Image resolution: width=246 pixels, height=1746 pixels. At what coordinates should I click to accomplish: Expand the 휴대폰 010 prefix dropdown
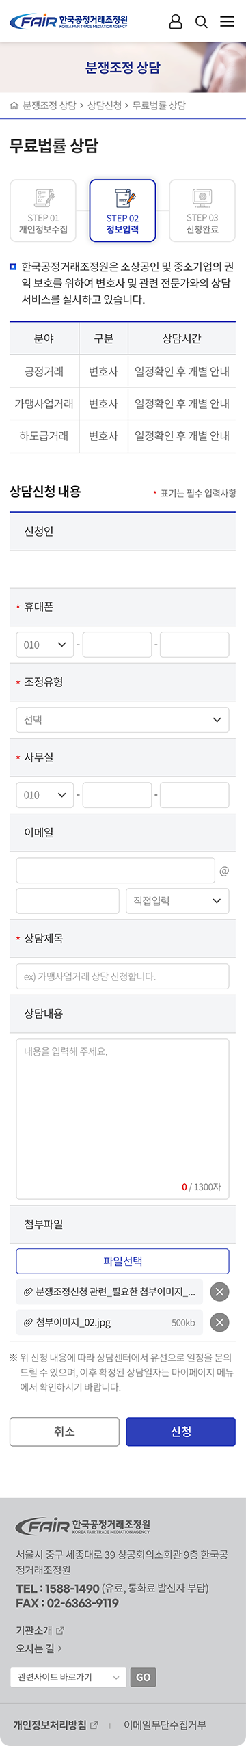click(44, 645)
